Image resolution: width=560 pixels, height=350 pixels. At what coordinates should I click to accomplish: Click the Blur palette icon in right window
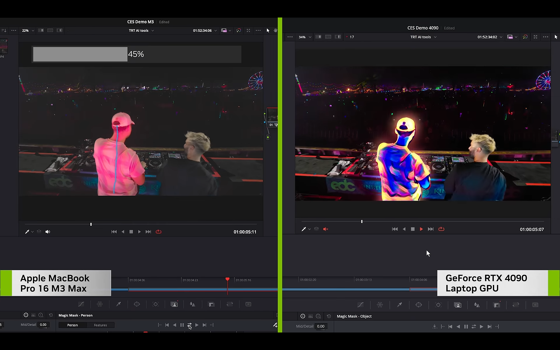point(477,305)
